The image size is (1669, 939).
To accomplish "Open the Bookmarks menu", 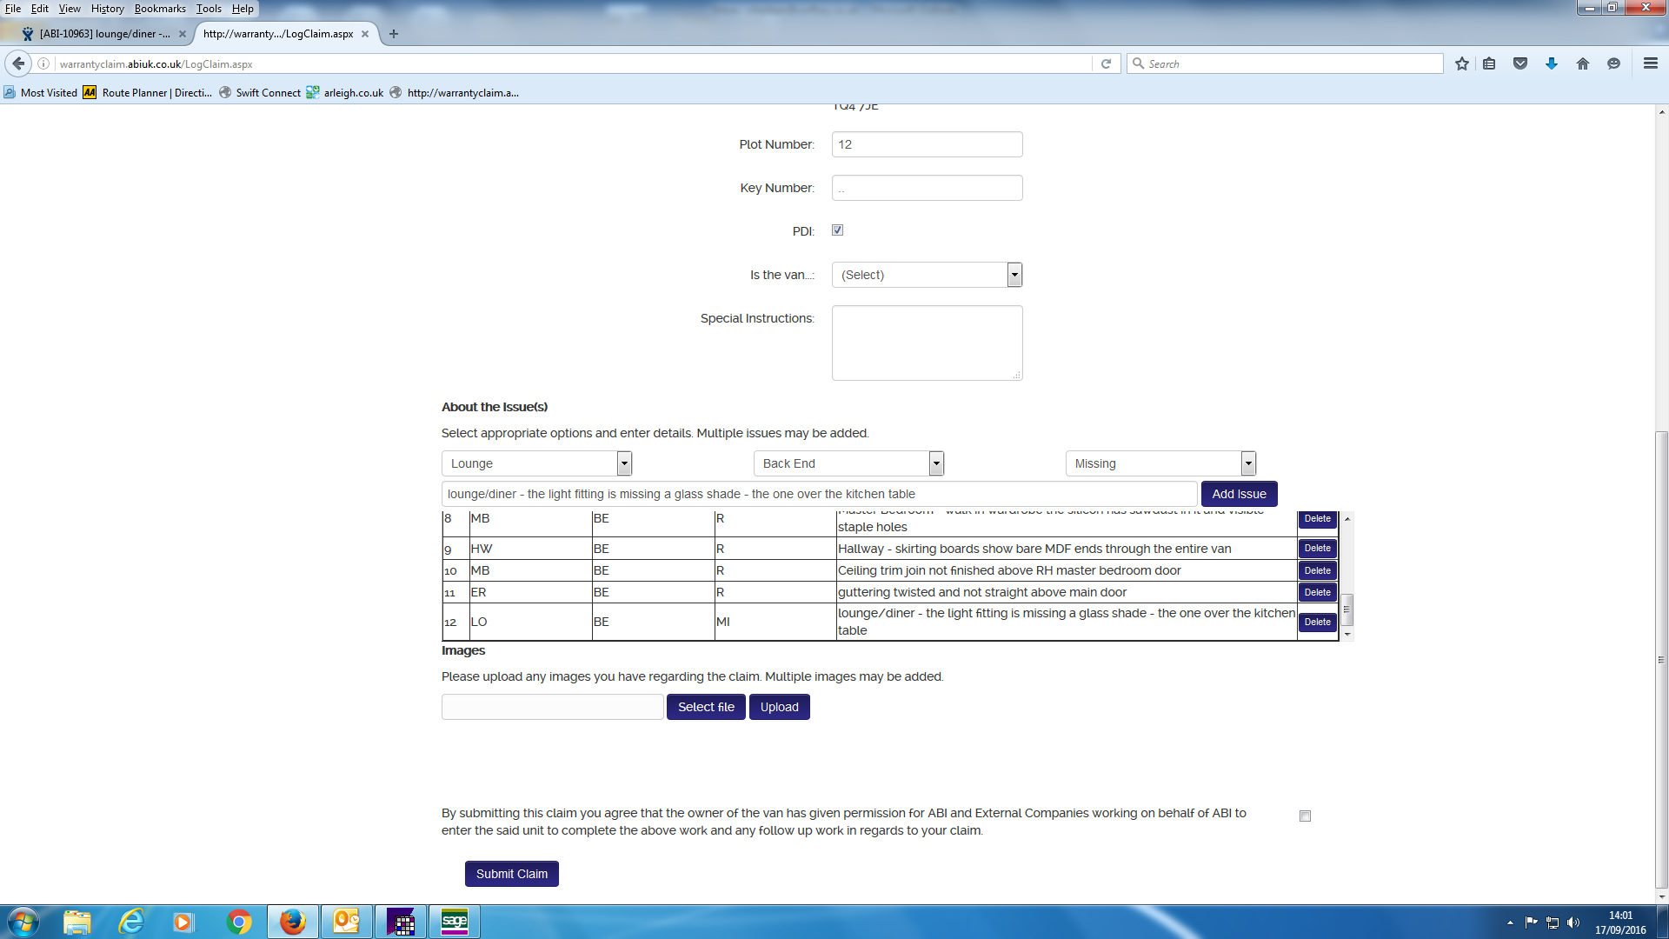I will click(160, 9).
